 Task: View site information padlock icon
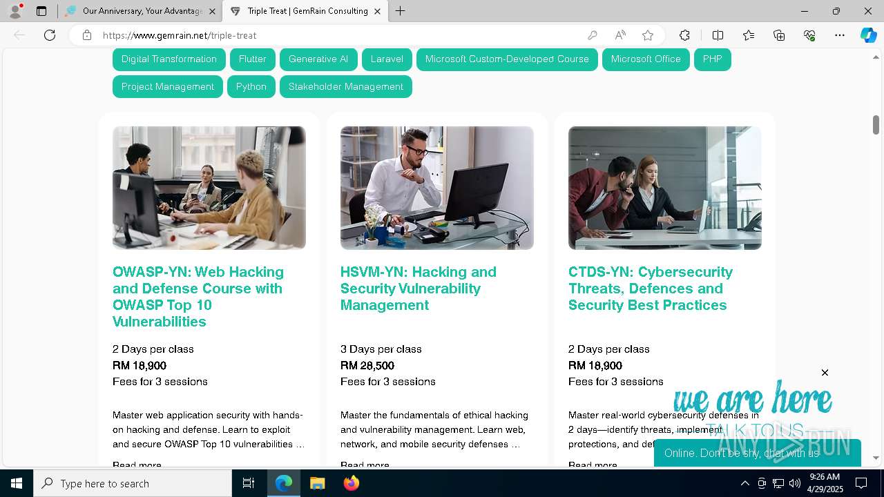[87, 35]
